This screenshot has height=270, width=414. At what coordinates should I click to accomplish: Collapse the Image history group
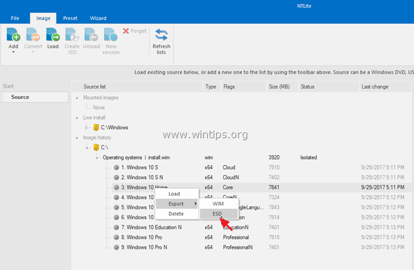point(77,138)
